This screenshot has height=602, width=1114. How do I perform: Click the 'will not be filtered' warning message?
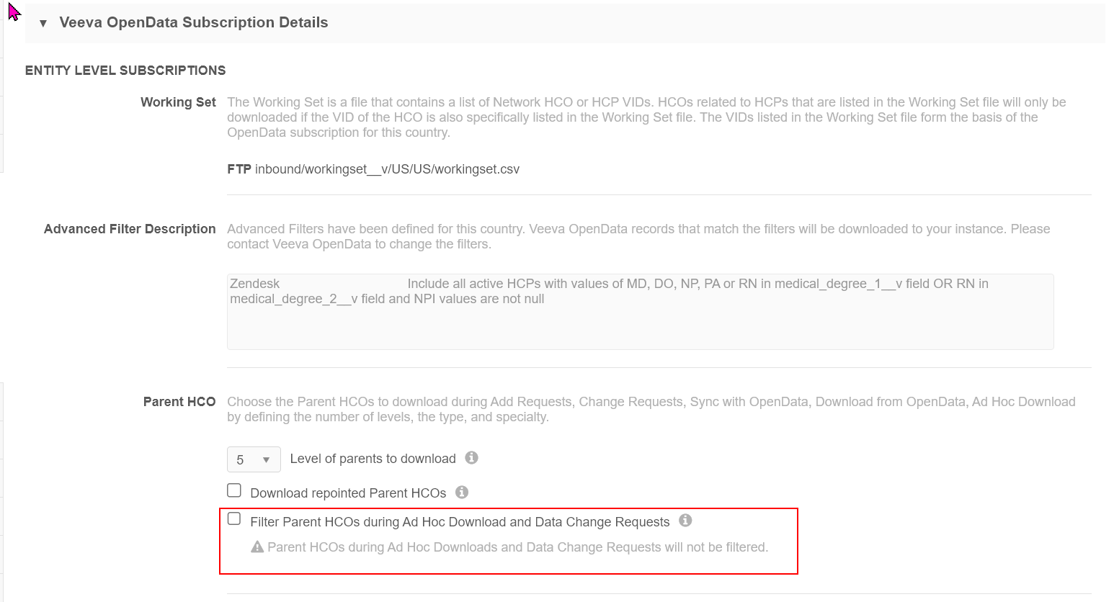[517, 547]
